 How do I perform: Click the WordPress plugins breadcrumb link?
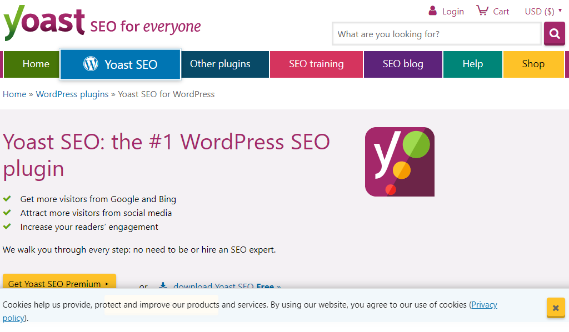[72, 94]
